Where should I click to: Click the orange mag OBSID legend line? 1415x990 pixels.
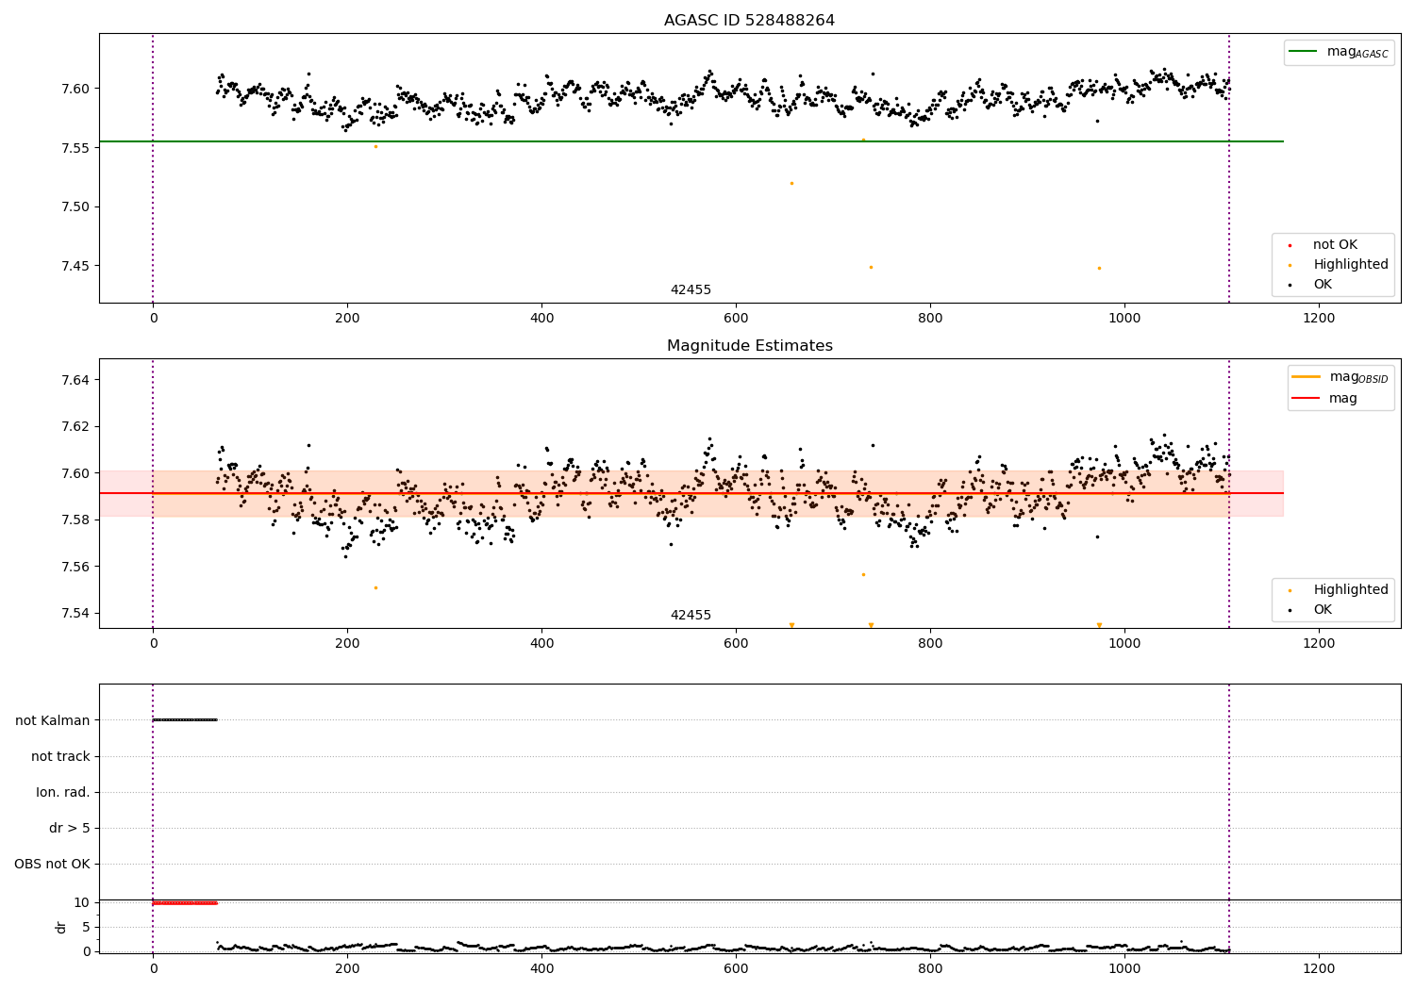point(1307,377)
